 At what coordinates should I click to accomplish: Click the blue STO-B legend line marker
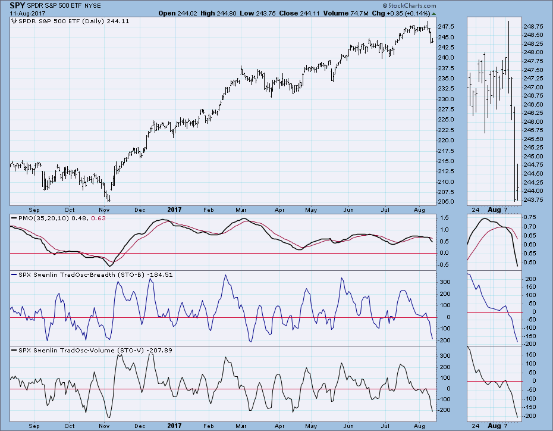(14, 274)
